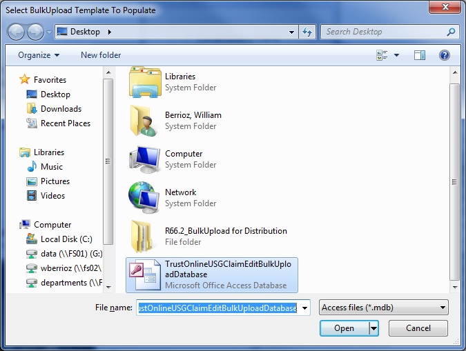Click the Back navigation arrow button
Image resolution: width=466 pixels, height=351 pixels.
tap(17, 32)
